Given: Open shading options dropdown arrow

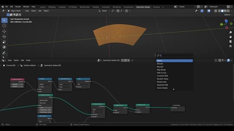Looking at the screenshot, I should coord(231,11).
